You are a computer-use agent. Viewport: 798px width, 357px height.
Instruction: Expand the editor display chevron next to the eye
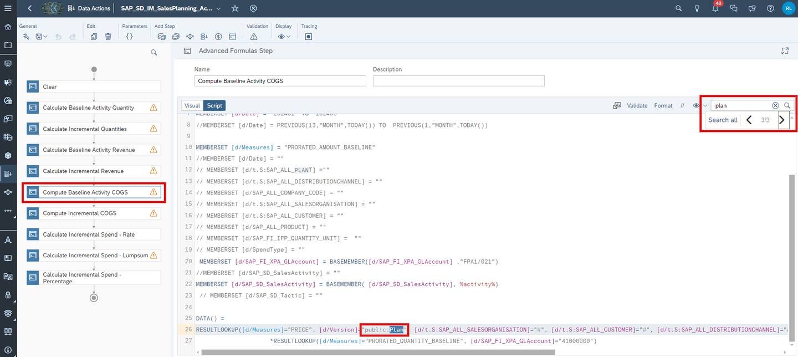click(705, 105)
